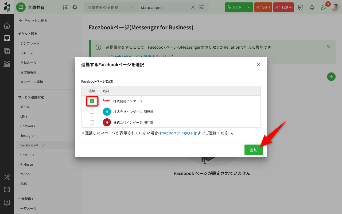This screenshot has height=214, width=342.
Task: Open the address book icon in sidebar
Action: [x=7, y=51]
